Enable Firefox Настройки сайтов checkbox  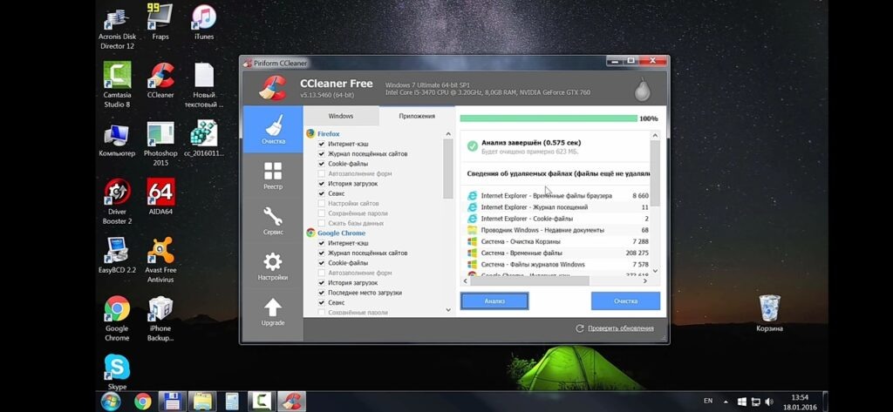(x=322, y=203)
